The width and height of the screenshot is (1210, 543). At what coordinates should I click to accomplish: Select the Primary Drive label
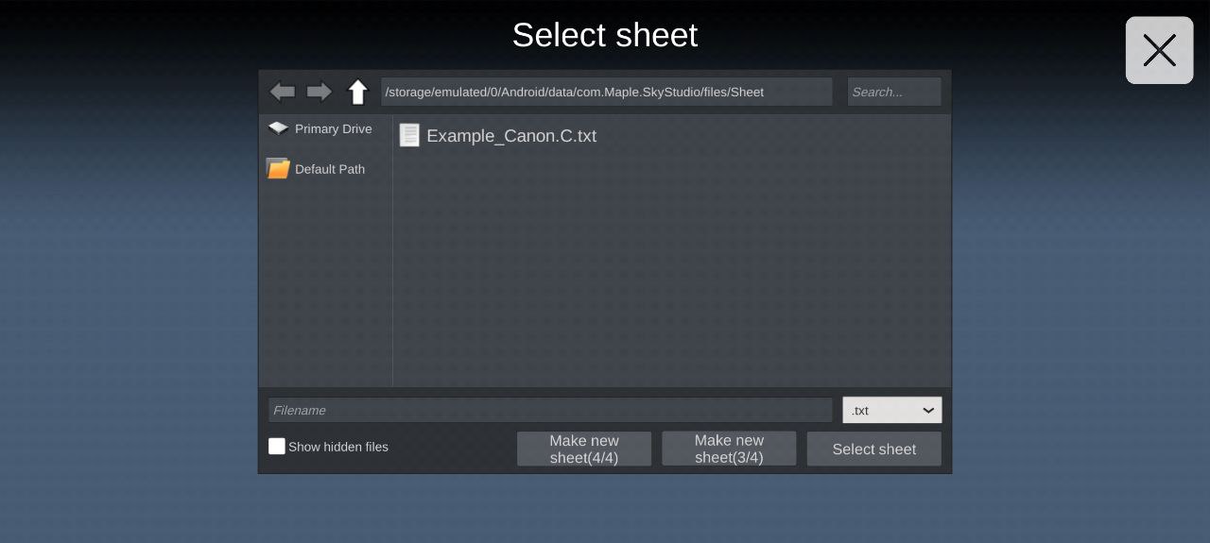point(334,128)
